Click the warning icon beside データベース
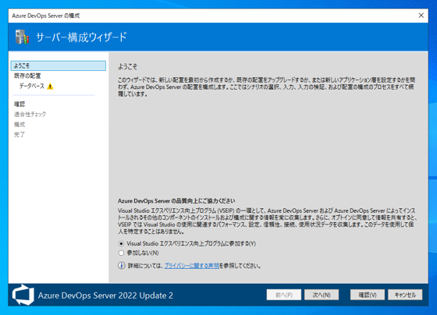Viewport: 437px width, 315px height. click(x=50, y=87)
